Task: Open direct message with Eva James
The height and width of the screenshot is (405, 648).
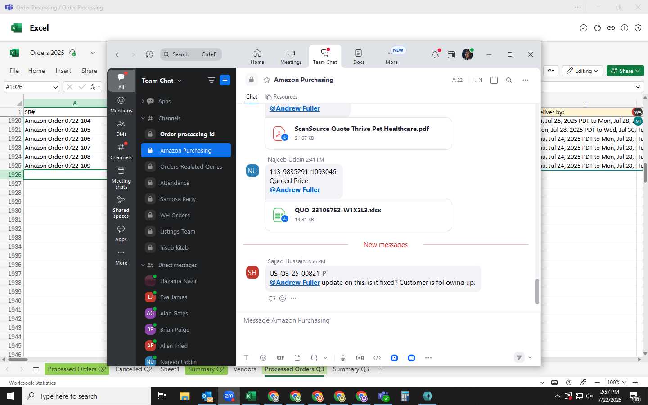Action: click(x=186, y=297)
